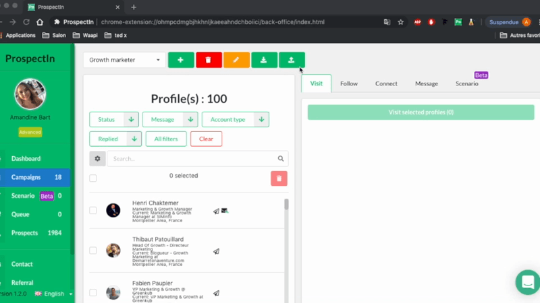Click the orange pencil edit campaign button
540x303 pixels.
[x=236, y=60]
